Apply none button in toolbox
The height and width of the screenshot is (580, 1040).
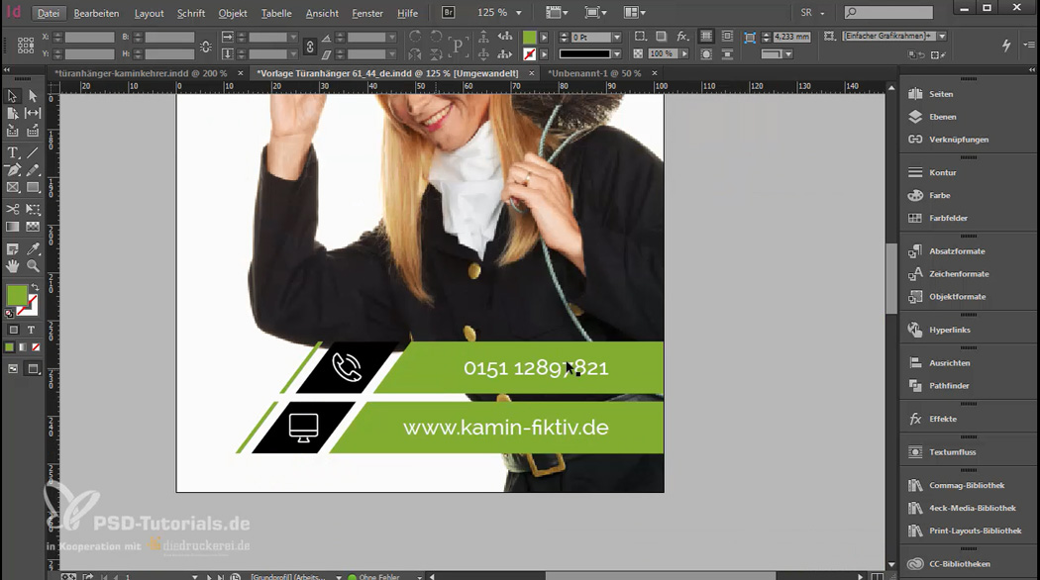coord(36,347)
